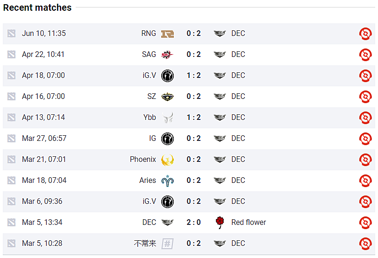This screenshot has width=378, height=258.
Task: Click the Mar 6, 09:36 match date
Action: coord(42,201)
